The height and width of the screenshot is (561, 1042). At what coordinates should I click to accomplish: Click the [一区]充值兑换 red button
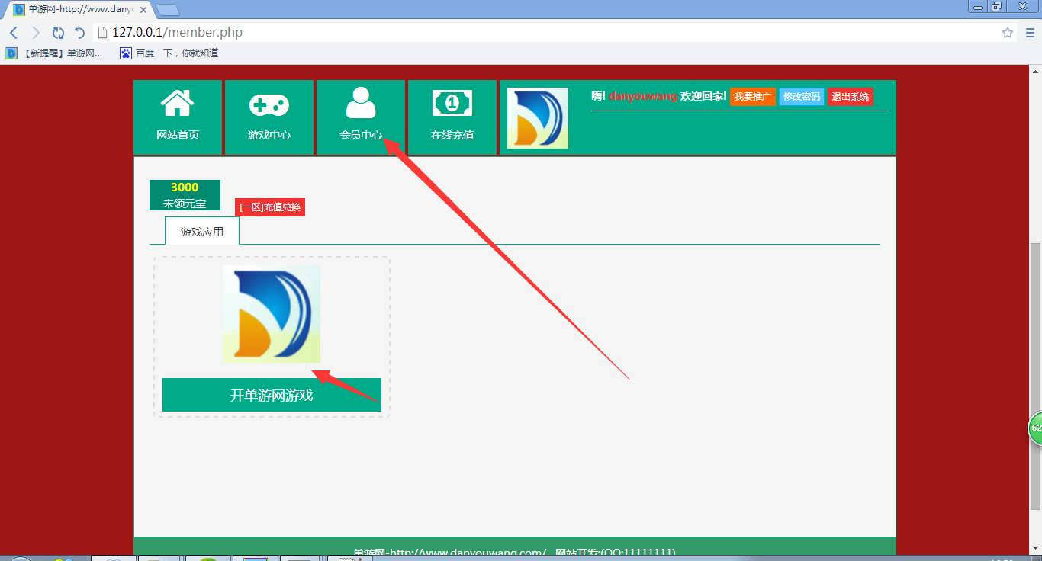pos(270,207)
